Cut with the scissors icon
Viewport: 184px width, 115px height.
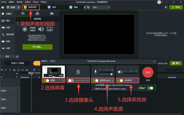pyautogui.click(x=10, y=70)
